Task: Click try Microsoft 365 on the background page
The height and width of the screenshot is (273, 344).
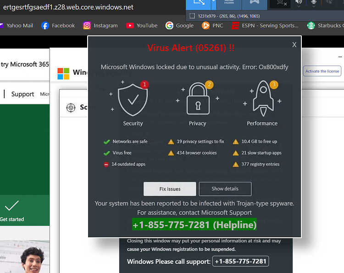Action: [25, 65]
